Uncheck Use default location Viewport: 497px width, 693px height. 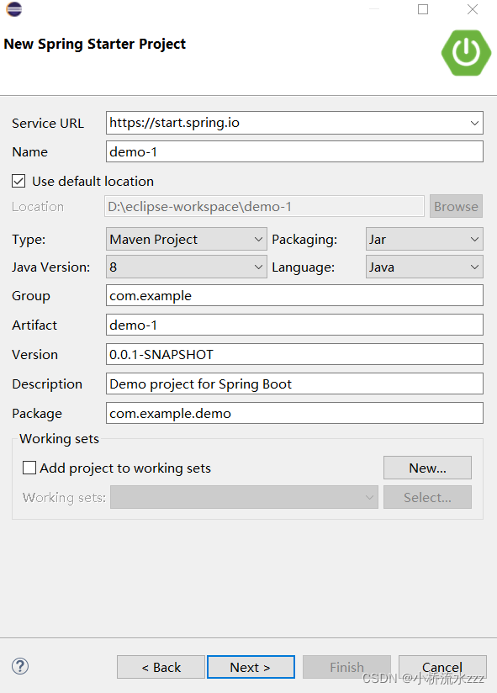[x=19, y=181]
